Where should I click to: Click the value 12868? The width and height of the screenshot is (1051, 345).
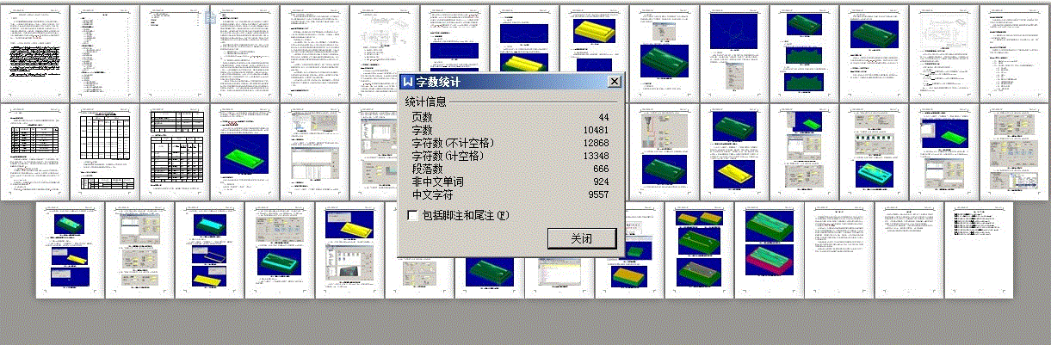(x=595, y=143)
